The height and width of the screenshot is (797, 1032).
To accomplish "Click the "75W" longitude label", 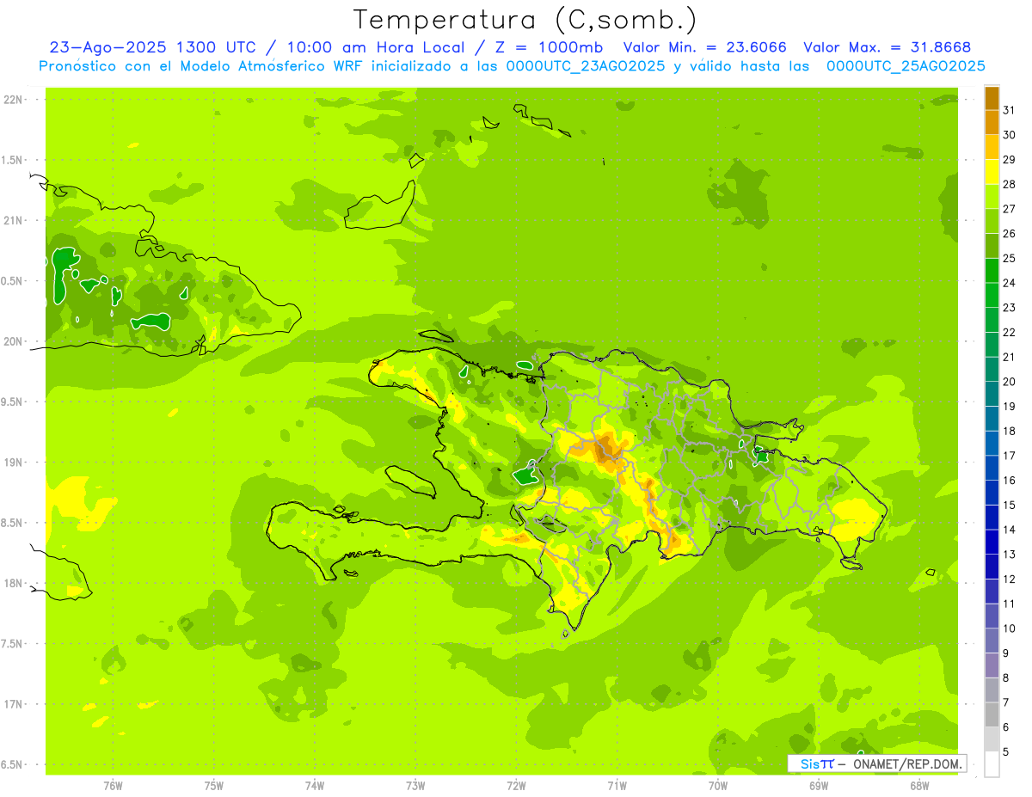I will click(213, 786).
